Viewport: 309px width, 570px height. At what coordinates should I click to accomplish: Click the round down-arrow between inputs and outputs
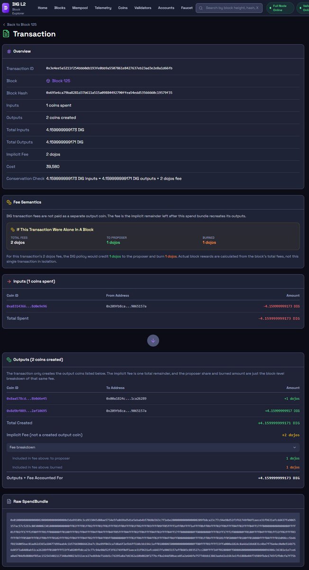(153, 340)
